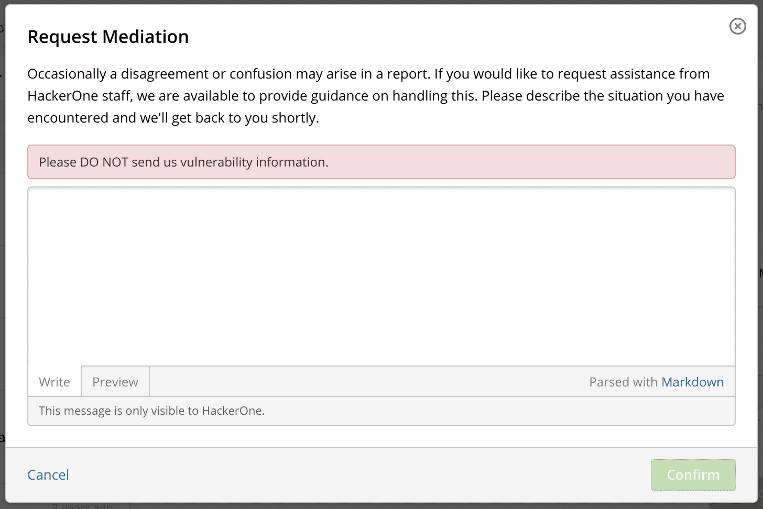Open the Markdown help link
This screenshot has height=509, width=763.
click(x=692, y=382)
